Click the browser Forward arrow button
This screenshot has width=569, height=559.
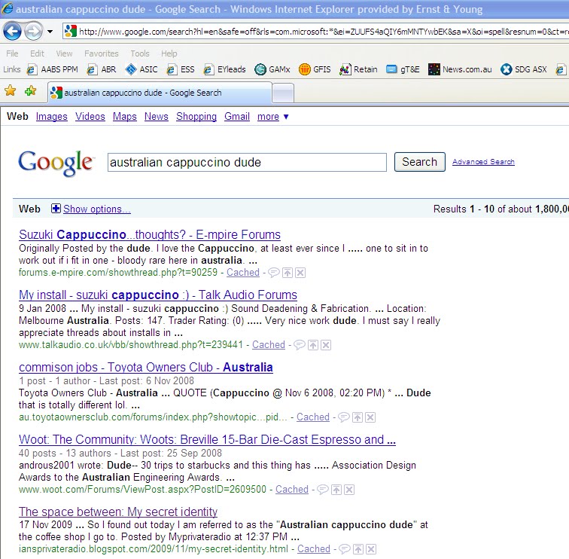click(33, 31)
